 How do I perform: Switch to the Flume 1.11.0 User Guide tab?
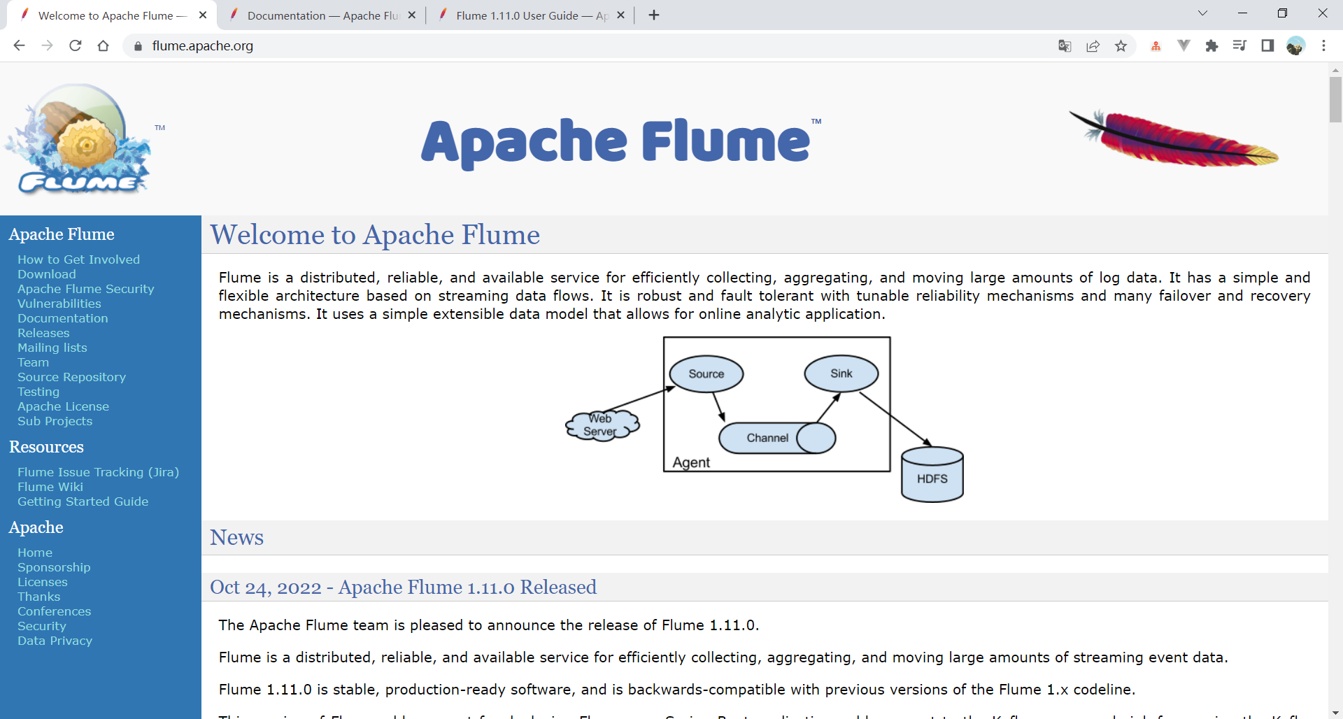pos(530,15)
